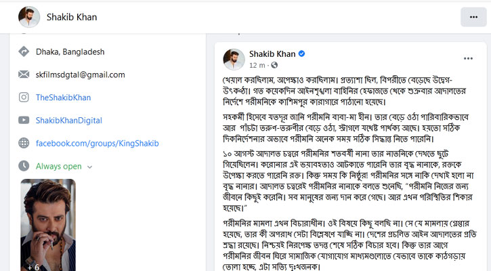Click the page header profile avatar
The image size is (491, 271).
[29, 16]
